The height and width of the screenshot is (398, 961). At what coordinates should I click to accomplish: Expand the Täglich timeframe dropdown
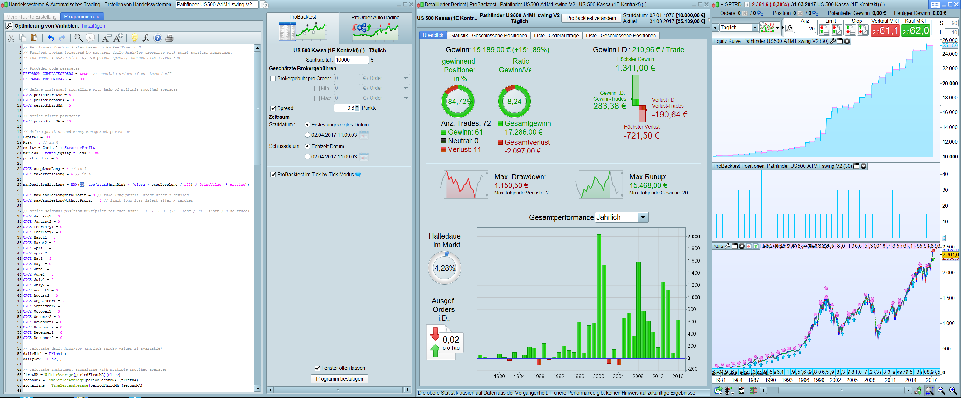(755, 28)
